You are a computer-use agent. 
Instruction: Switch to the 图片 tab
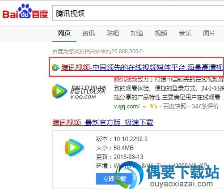click(209, 33)
